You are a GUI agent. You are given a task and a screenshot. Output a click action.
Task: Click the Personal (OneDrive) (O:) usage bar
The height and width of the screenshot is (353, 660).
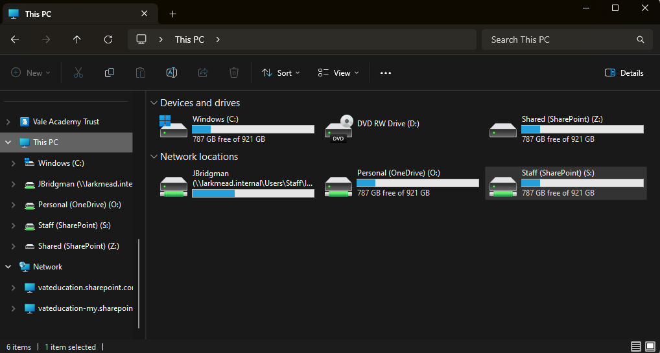coord(418,183)
